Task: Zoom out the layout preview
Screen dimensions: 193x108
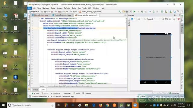Action: click(163, 19)
